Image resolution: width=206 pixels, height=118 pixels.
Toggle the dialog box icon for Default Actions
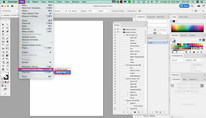(x=118, y=29)
